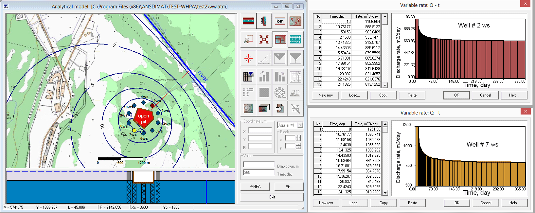Image resolution: width=535 pixels, height=213 pixels.
Task: Confirm OK in Well # 7 ws dialog
Action: [x=457, y=203]
